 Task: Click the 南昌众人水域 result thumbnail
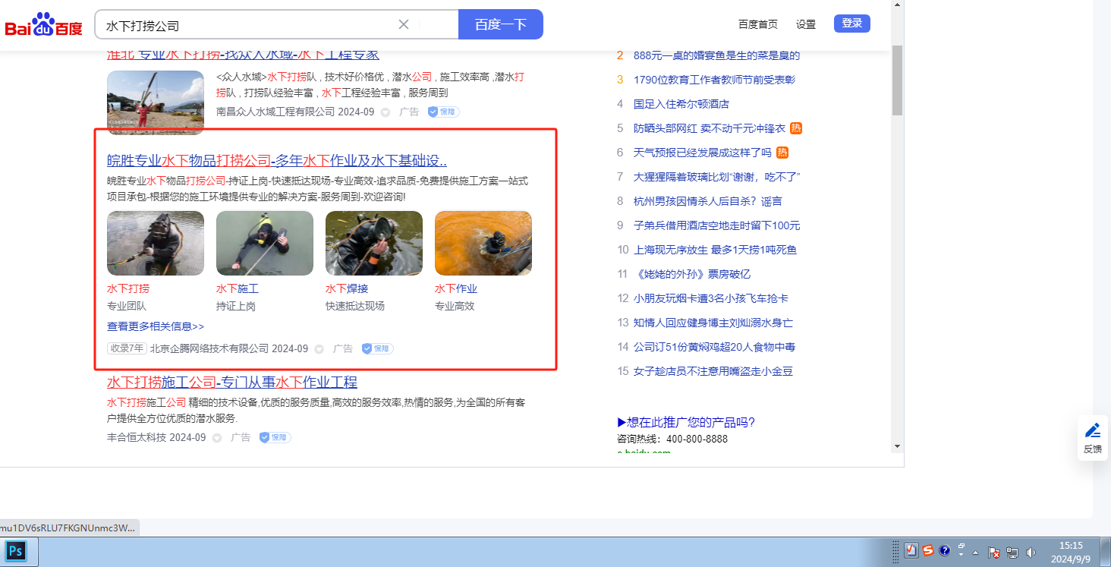(x=156, y=102)
